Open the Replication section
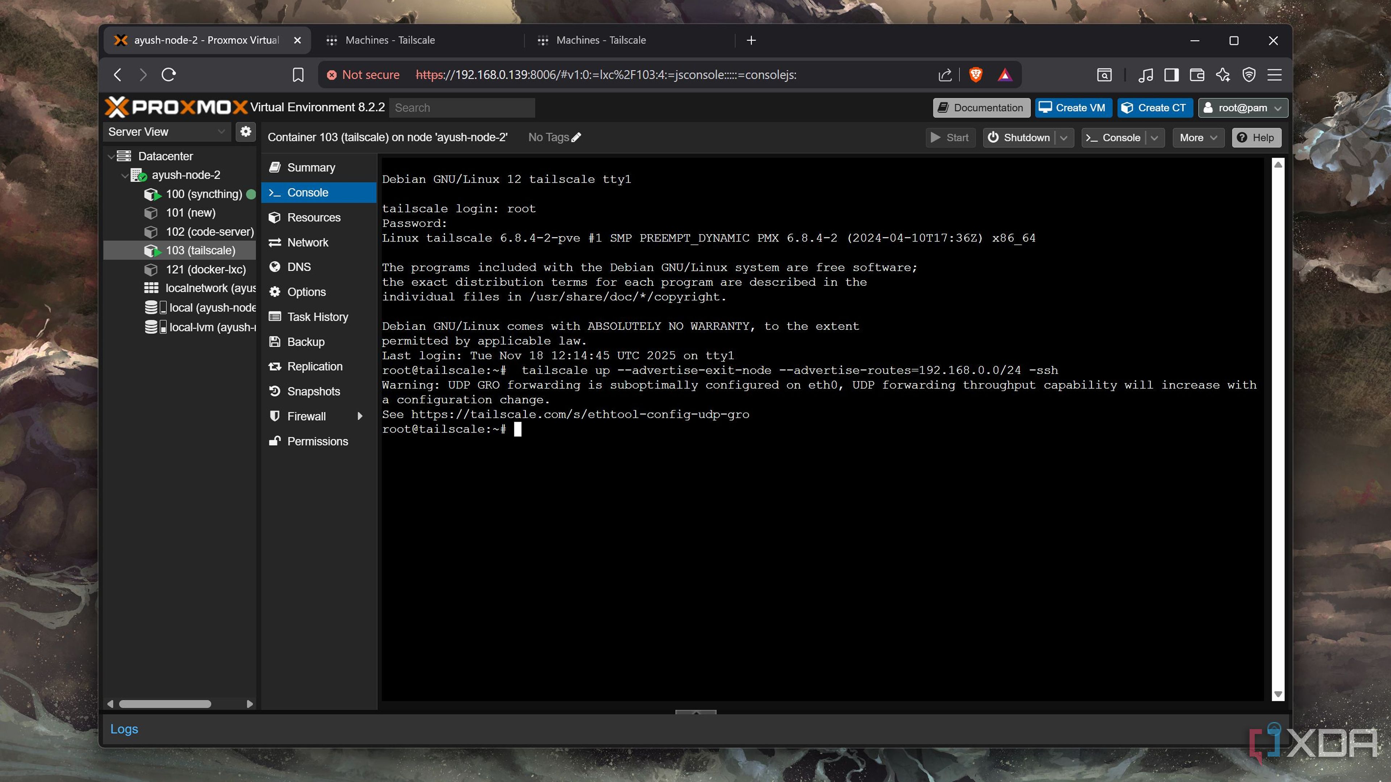The height and width of the screenshot is (782, 1391). click(x=319, y=366)
